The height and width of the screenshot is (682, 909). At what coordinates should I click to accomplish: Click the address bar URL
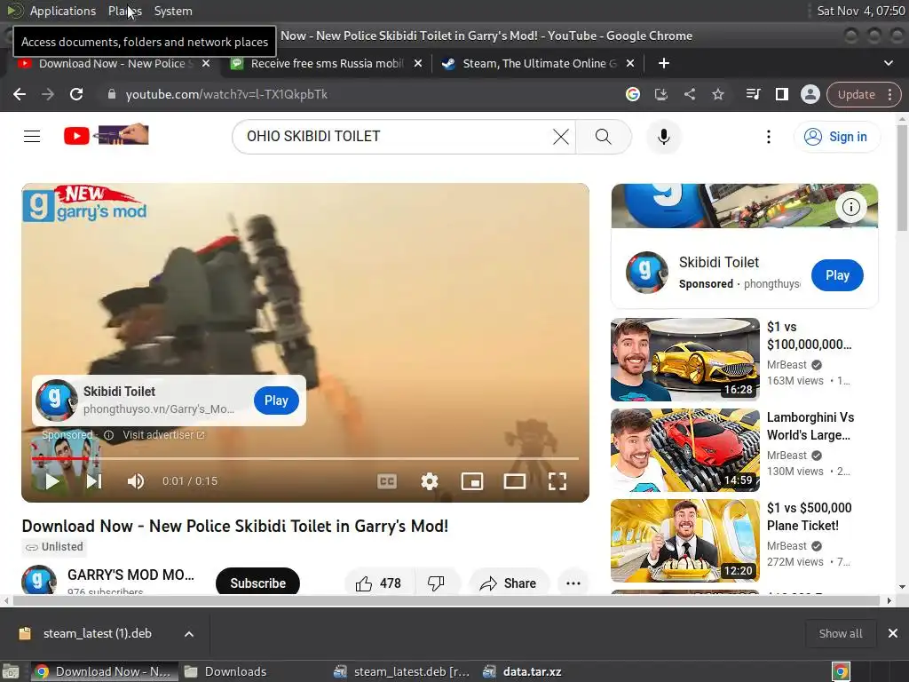(226, 94)
